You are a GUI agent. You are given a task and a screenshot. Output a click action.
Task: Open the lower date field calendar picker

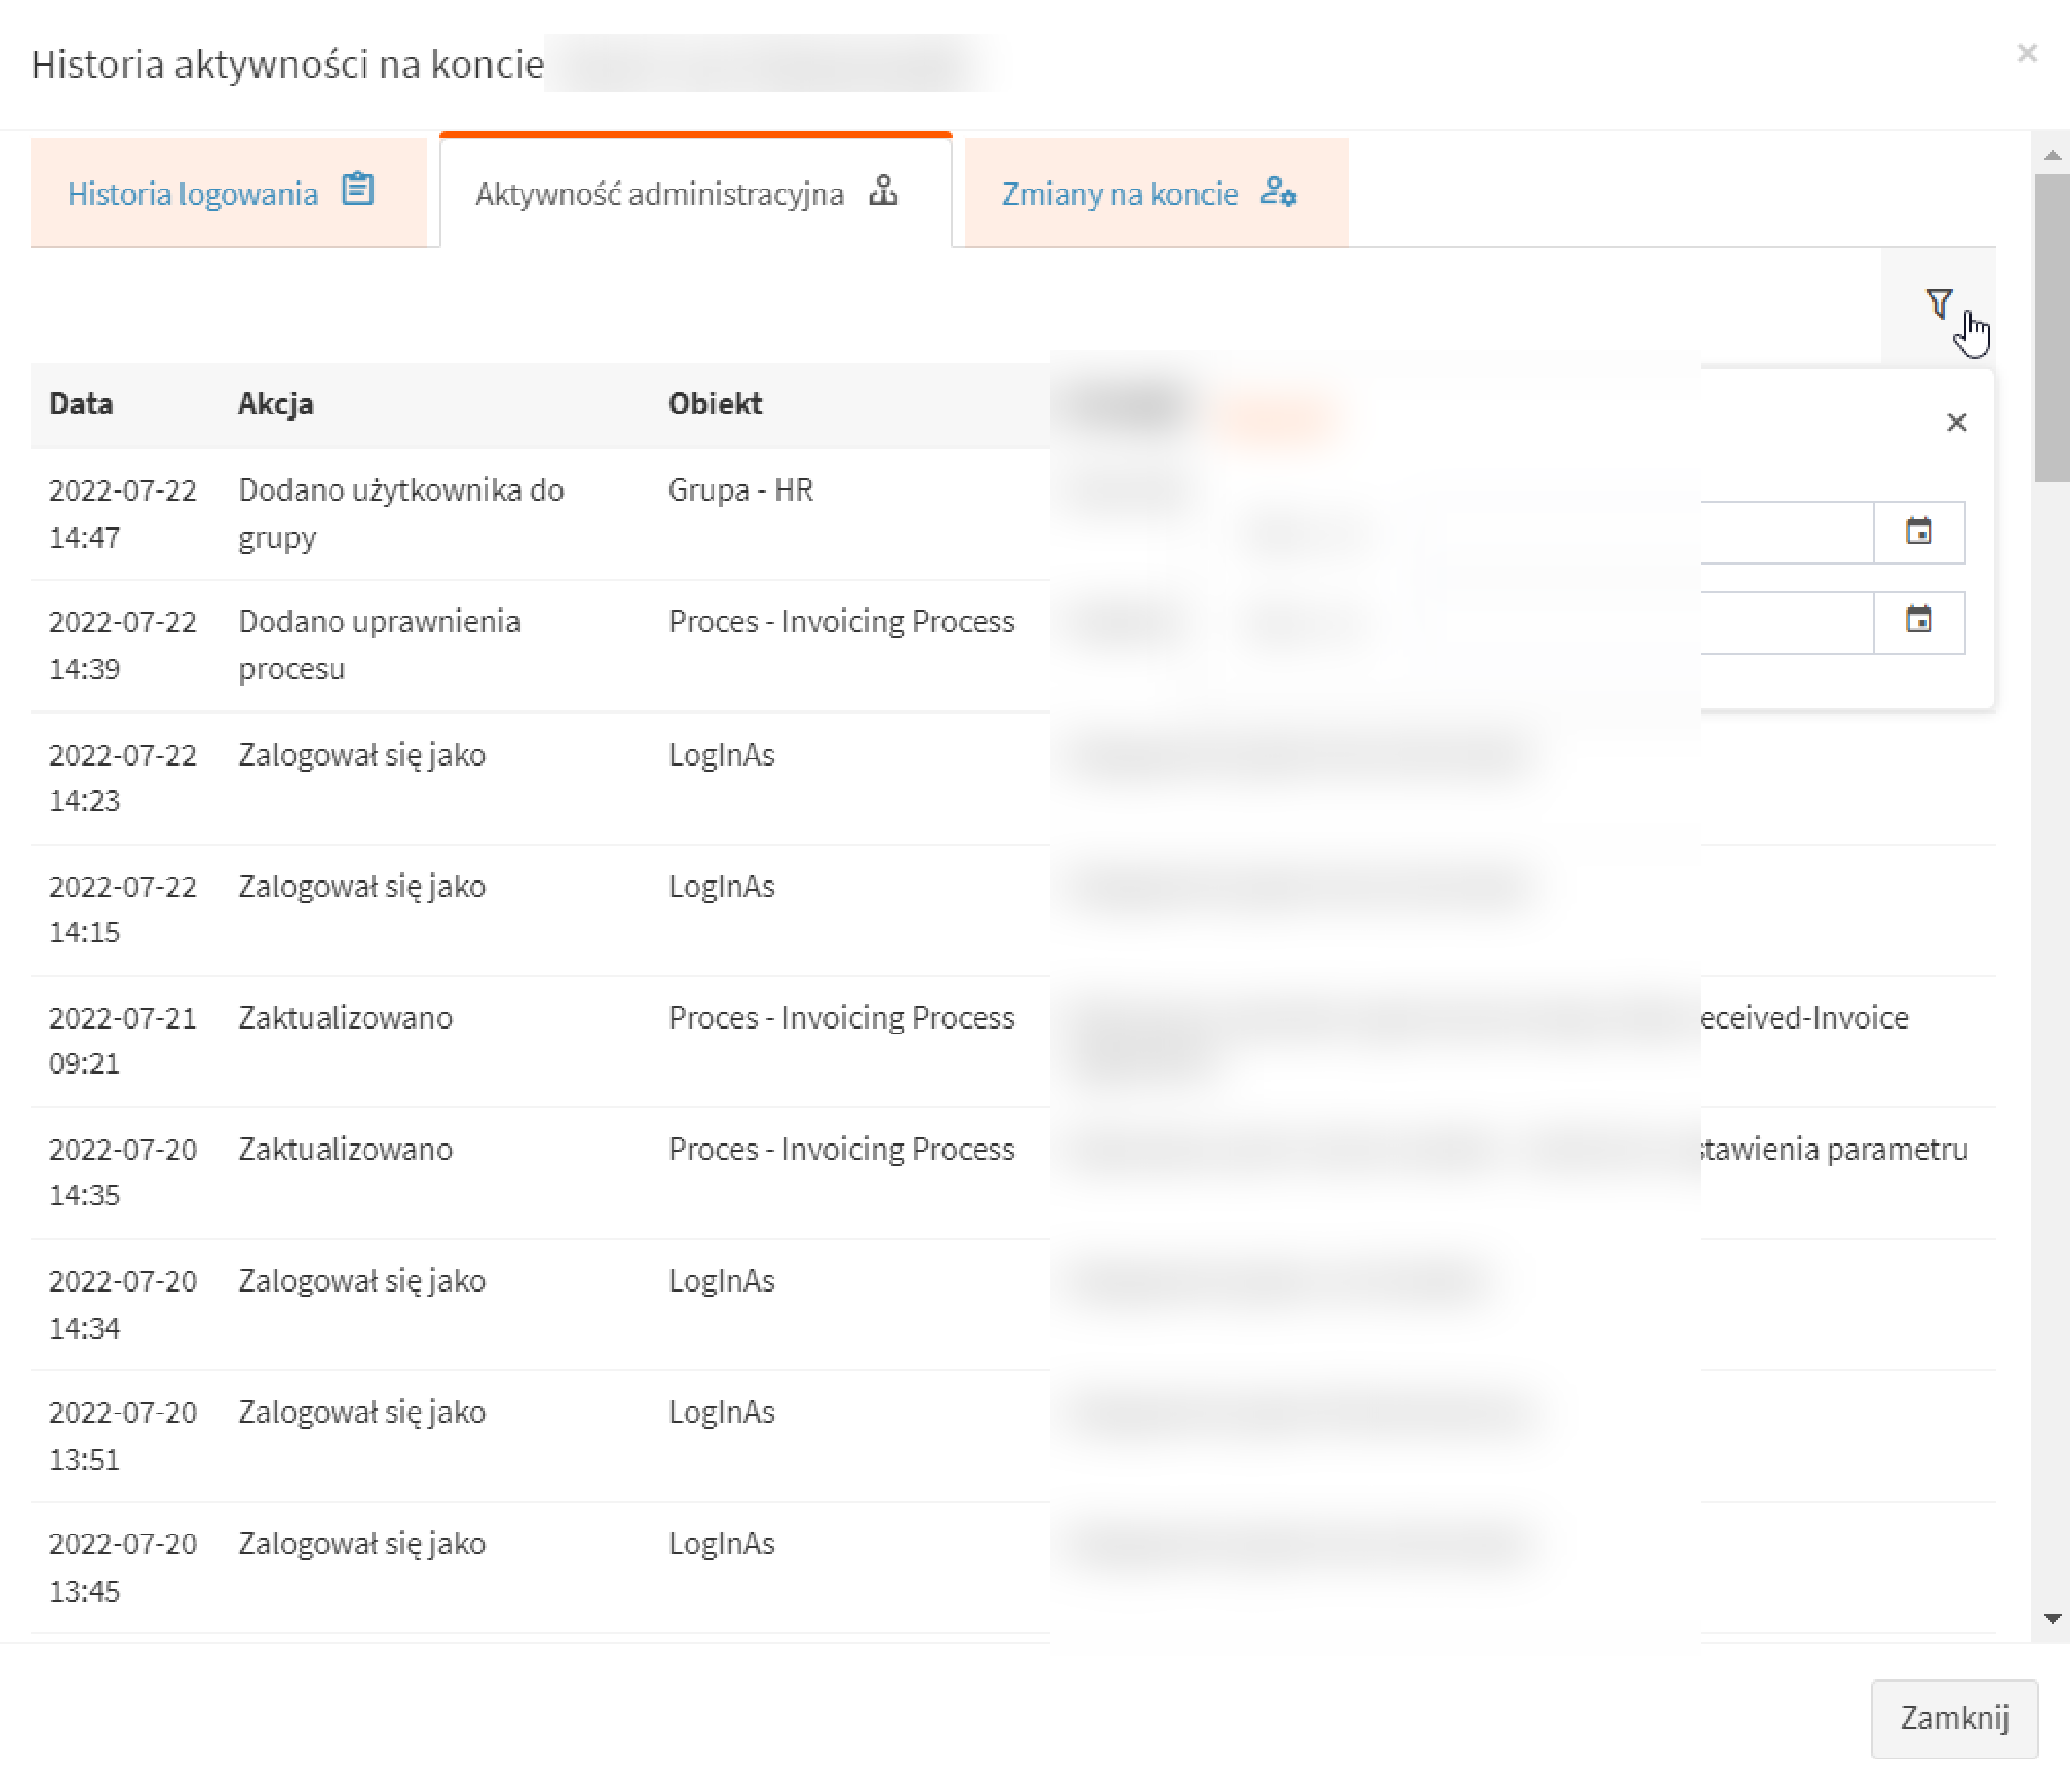(1918, 622)
